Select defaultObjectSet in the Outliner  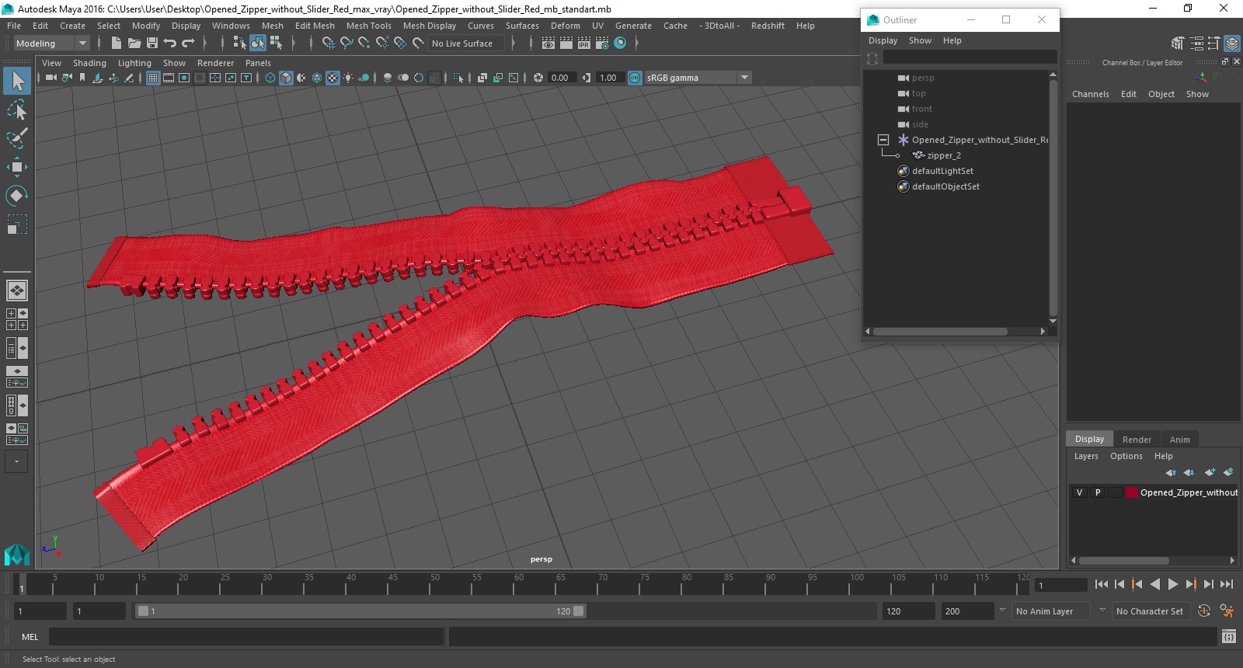(945, 186)
